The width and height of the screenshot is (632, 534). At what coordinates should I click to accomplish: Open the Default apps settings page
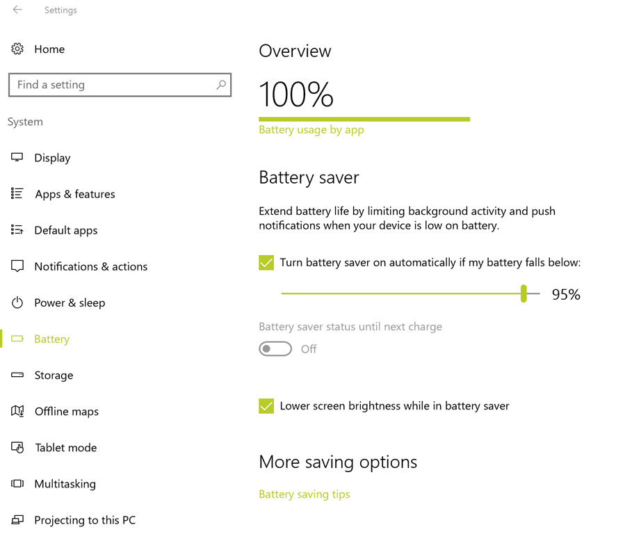[66, 230]
